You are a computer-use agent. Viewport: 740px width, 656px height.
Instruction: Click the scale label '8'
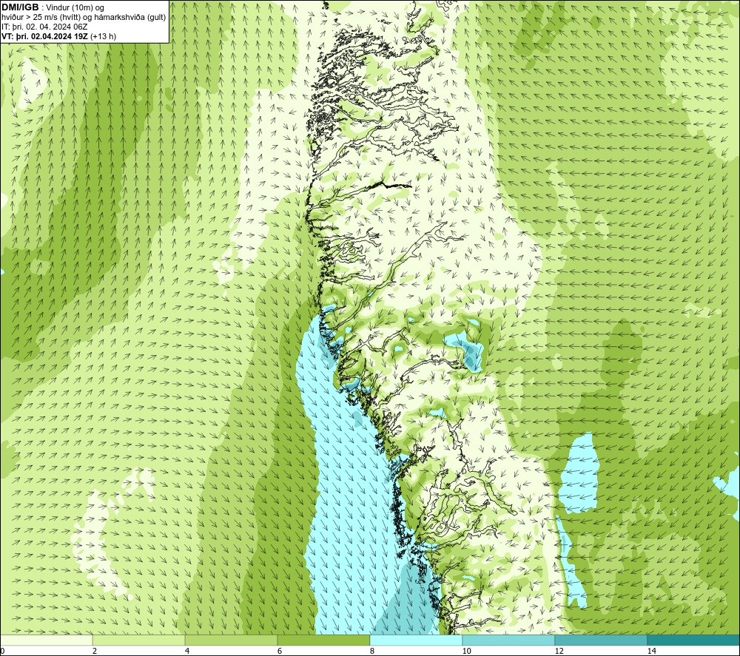[x=372, y=651]
